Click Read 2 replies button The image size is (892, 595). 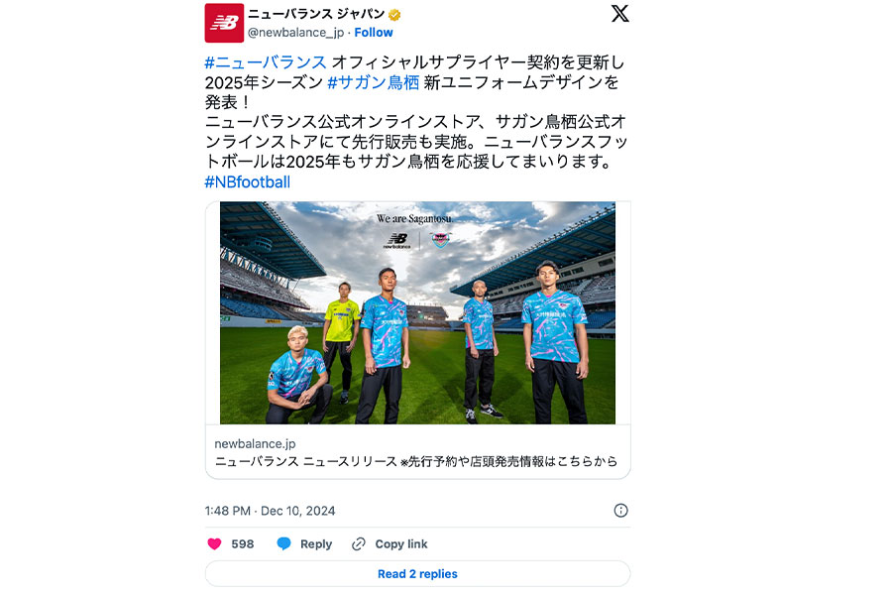(x=417, y=573)
